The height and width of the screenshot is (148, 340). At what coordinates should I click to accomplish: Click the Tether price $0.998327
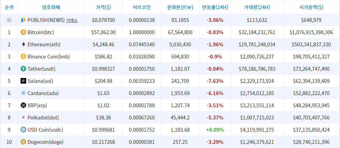click(103, 69)
